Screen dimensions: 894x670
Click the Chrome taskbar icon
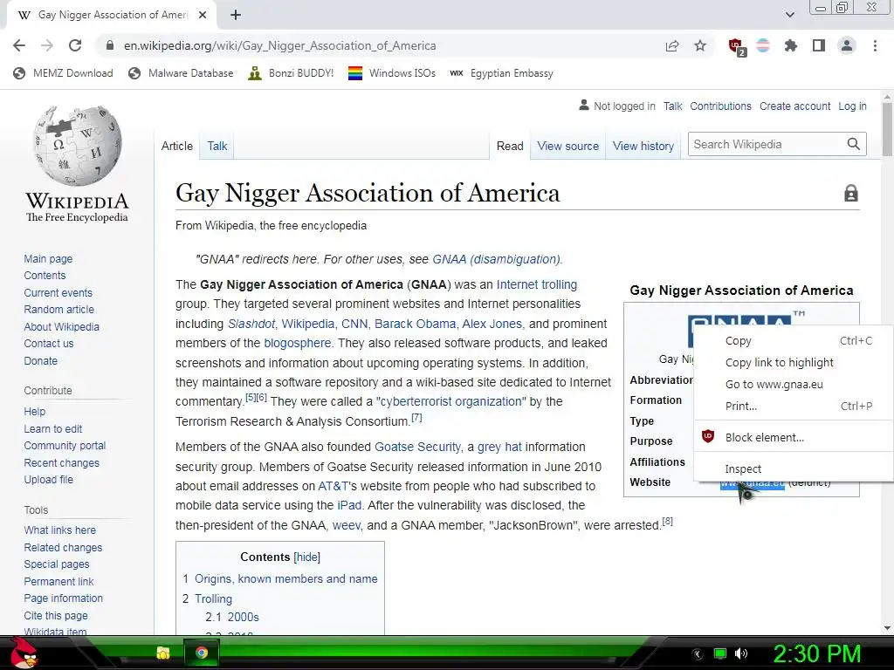point(202,653)
